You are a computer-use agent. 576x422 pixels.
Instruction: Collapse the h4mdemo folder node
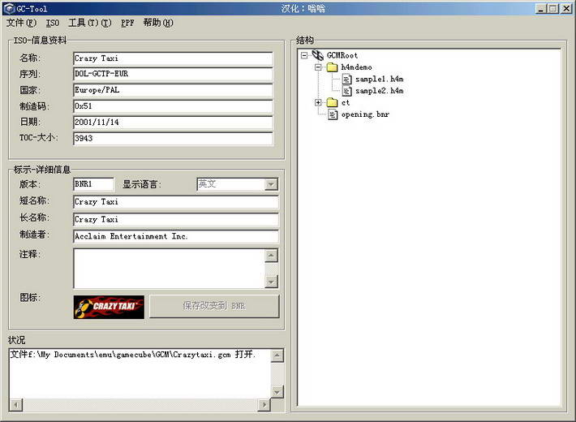pyautogui.click(x=318, y=67)
